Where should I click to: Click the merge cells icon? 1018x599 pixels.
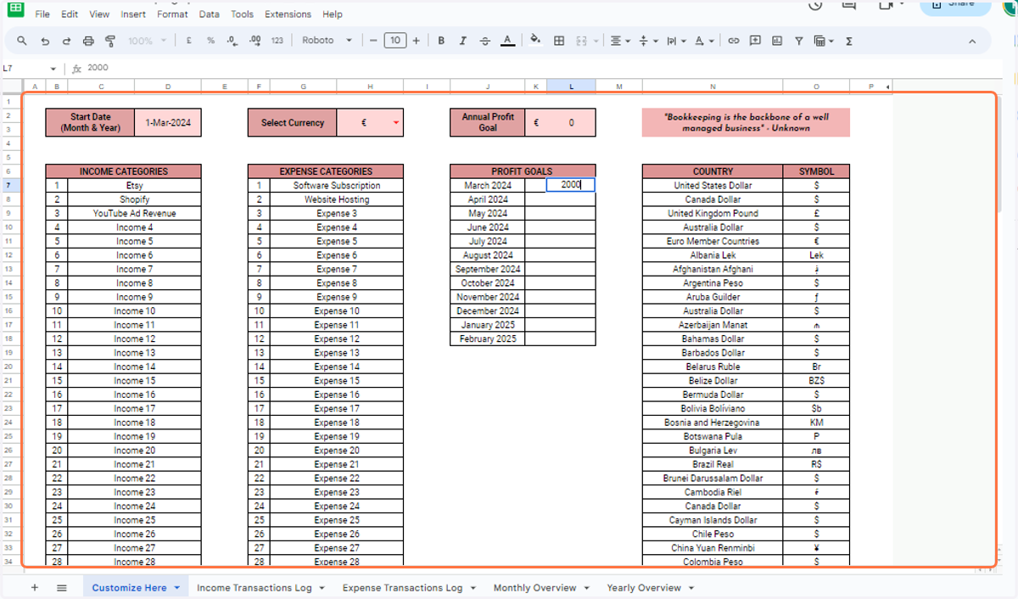click(x=582, y=41)
